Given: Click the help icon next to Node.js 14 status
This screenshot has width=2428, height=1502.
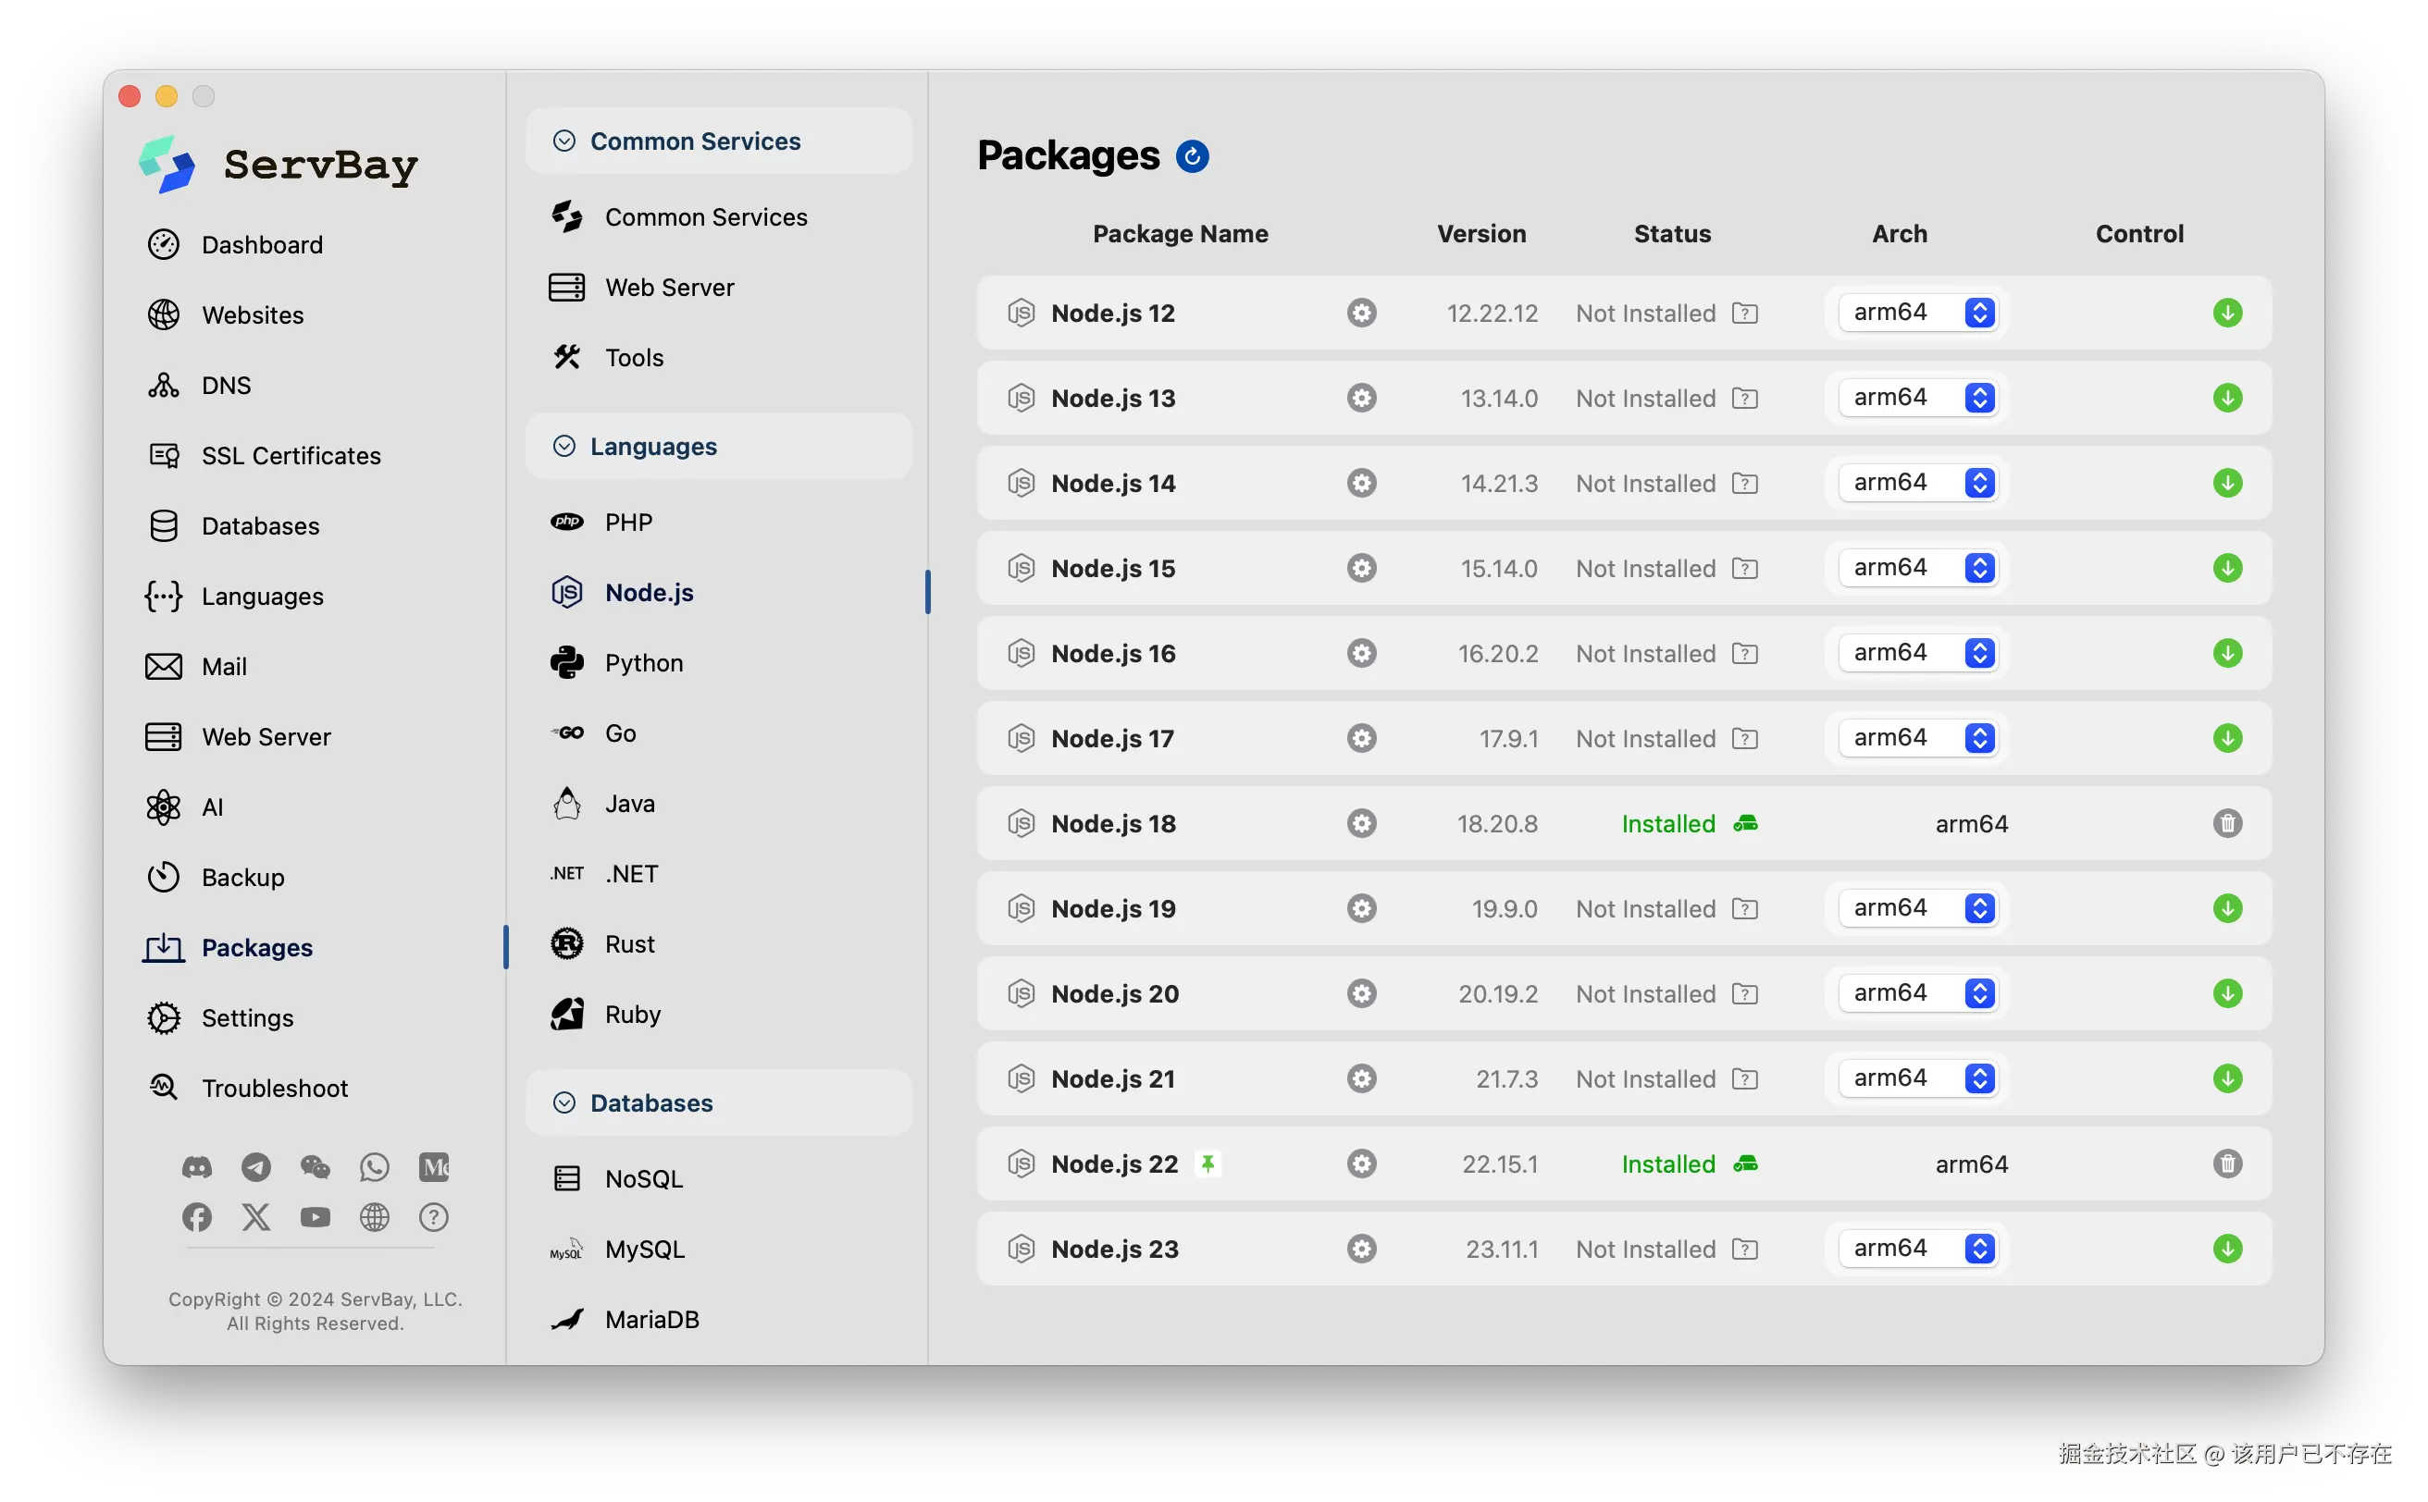Looking at the screenshot, I should point(1744,484).
